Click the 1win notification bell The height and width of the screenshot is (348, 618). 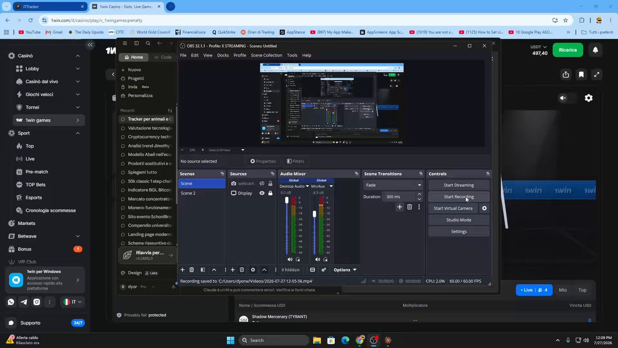pyautogui.click(x=595, y=50)
